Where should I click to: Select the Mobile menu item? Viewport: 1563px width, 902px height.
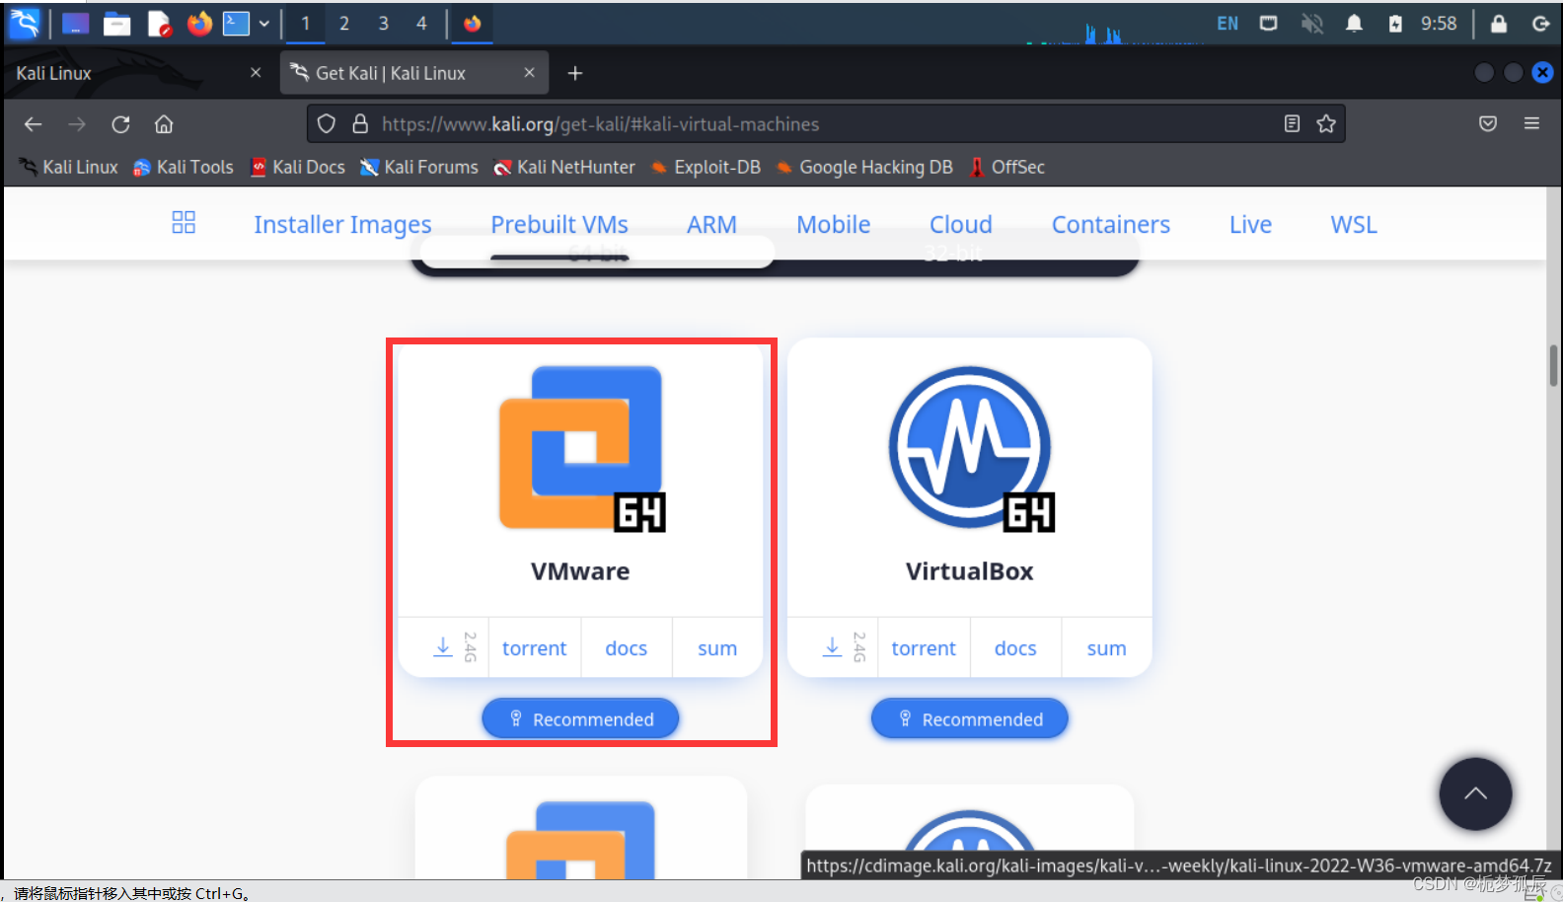point(833,225)
